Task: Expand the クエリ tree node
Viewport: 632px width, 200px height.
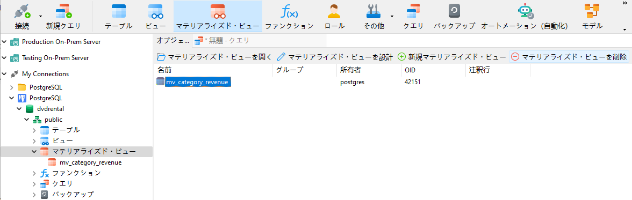Action: (34, 184)
